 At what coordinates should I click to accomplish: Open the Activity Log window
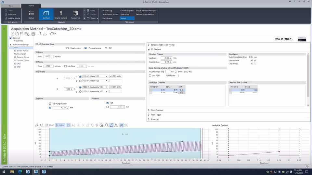107,11
